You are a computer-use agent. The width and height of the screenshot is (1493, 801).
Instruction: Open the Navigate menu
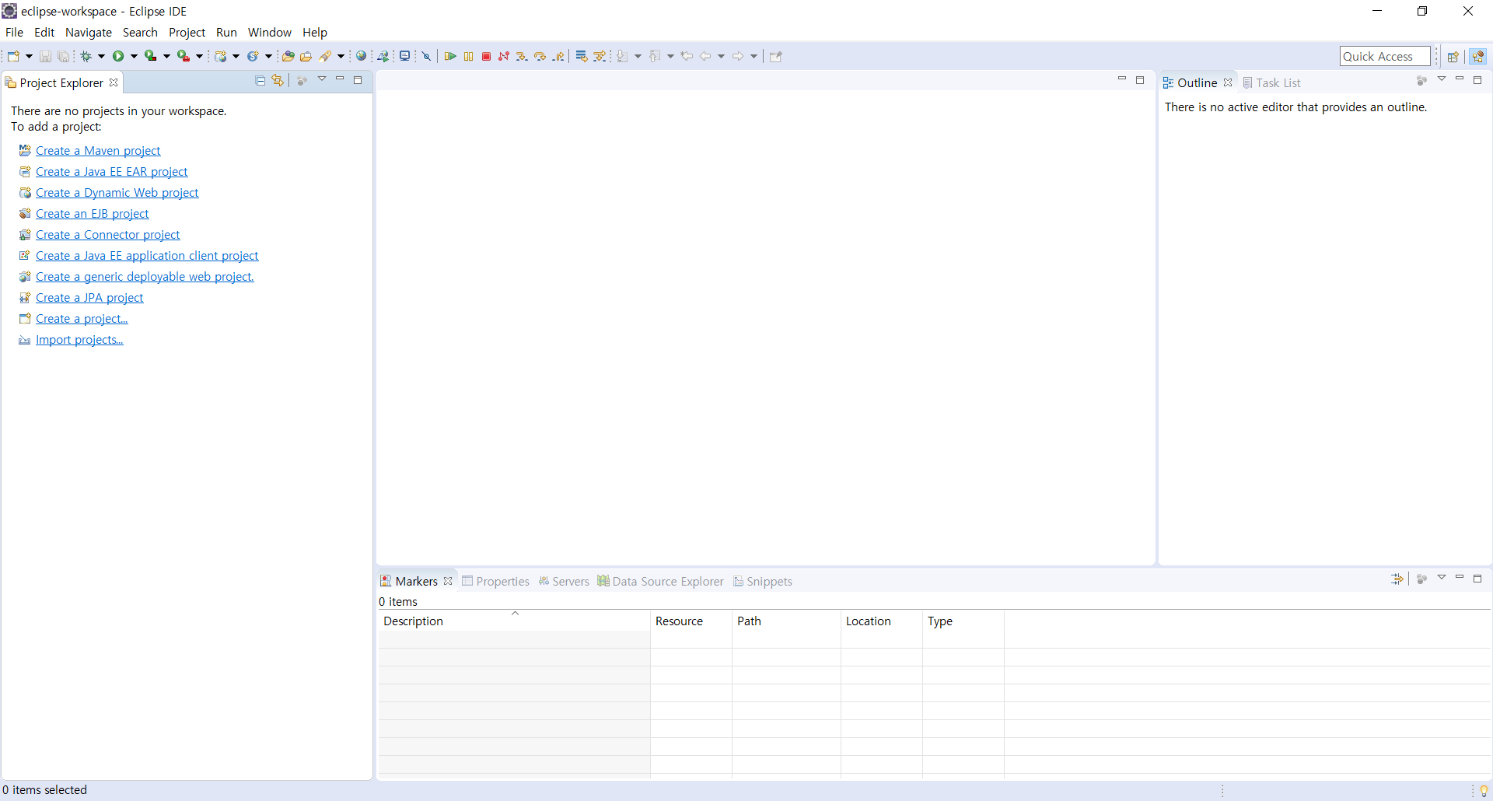(x=89, y=32)
